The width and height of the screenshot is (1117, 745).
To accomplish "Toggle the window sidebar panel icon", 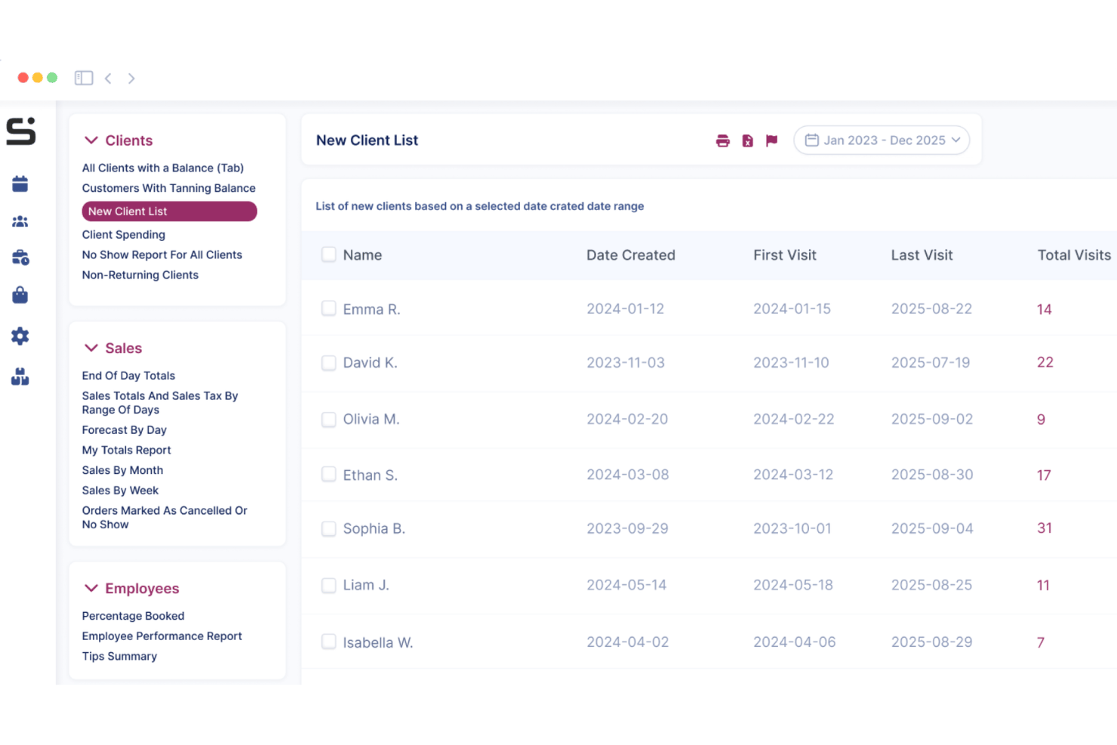I will (x=84, y=78).
